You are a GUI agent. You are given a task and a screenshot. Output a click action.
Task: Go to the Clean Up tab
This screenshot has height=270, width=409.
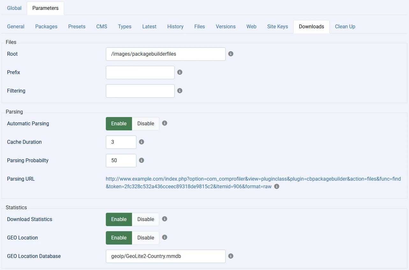(345, 26)
